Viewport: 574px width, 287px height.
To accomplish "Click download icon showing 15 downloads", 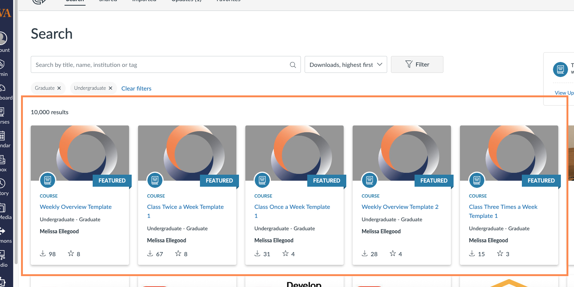I will pos(472,254).
